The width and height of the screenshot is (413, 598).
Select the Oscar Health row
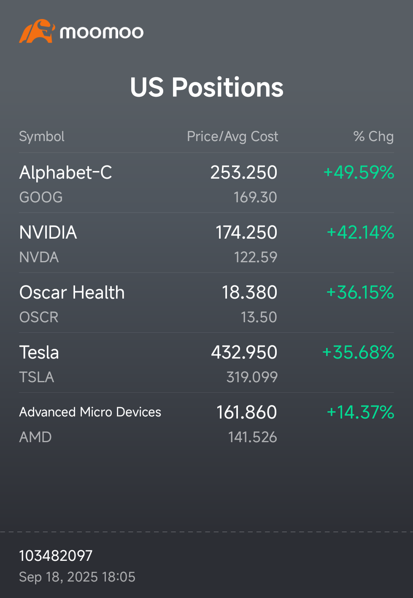point(72,292)
